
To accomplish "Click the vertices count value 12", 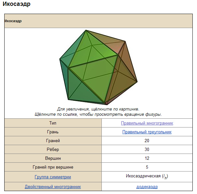I will (147, 158).
